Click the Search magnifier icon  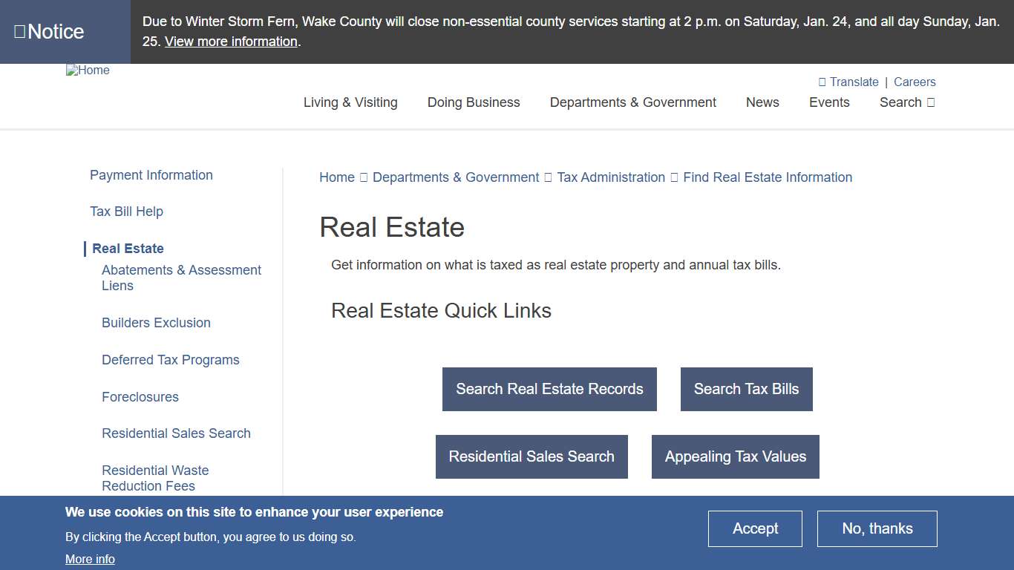[x=930, y=102]
